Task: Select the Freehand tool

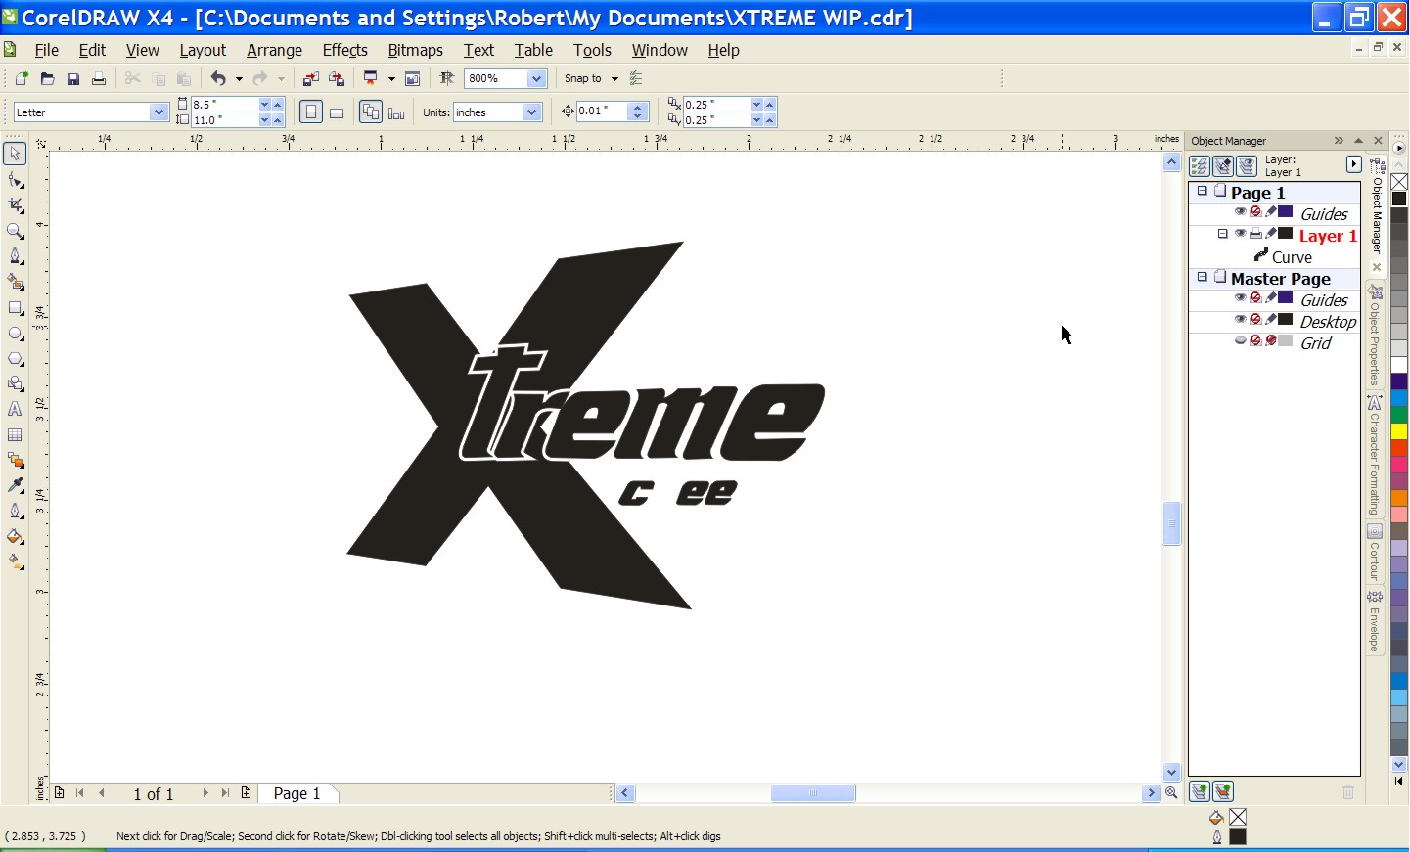Action: tap(15, 256)
